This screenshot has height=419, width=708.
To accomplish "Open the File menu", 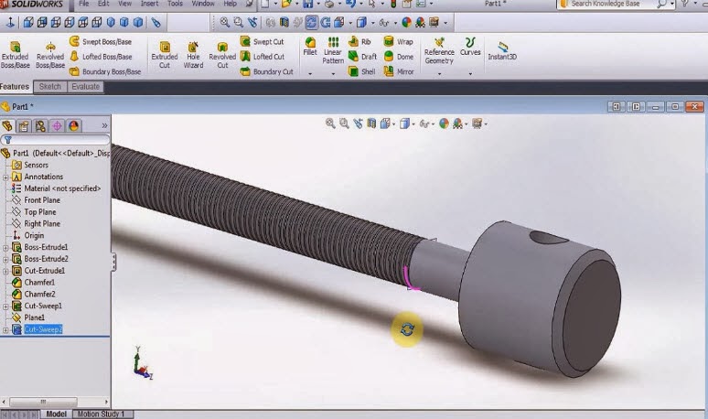I will [x=84, y=4].
